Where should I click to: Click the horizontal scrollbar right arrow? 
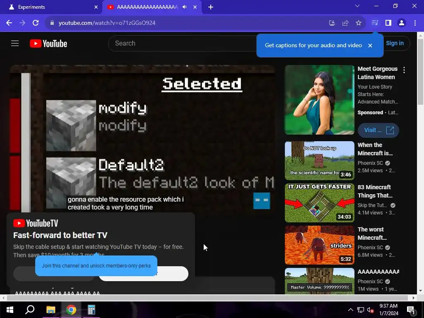414,298
